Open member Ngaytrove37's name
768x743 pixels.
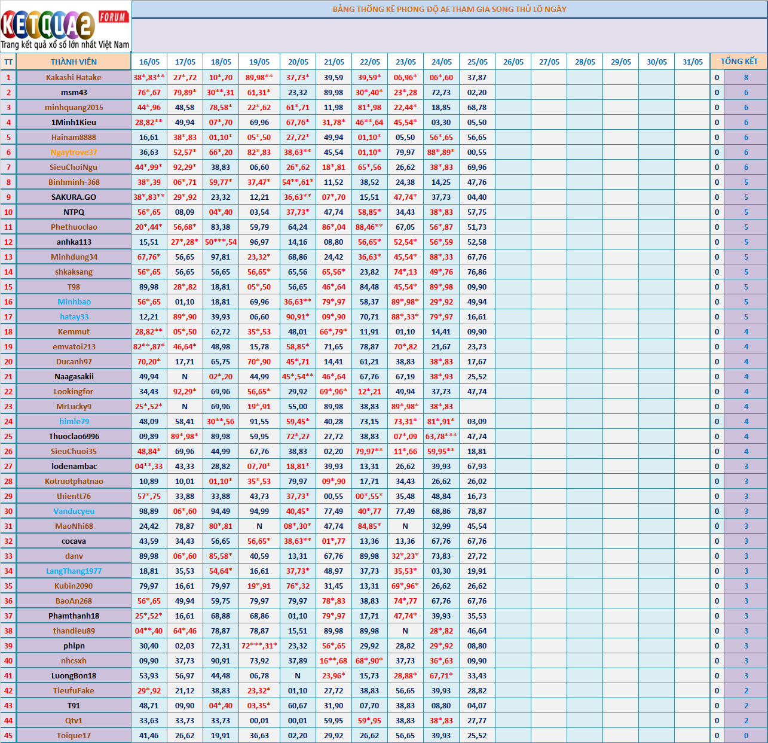(x=74, y=152)
